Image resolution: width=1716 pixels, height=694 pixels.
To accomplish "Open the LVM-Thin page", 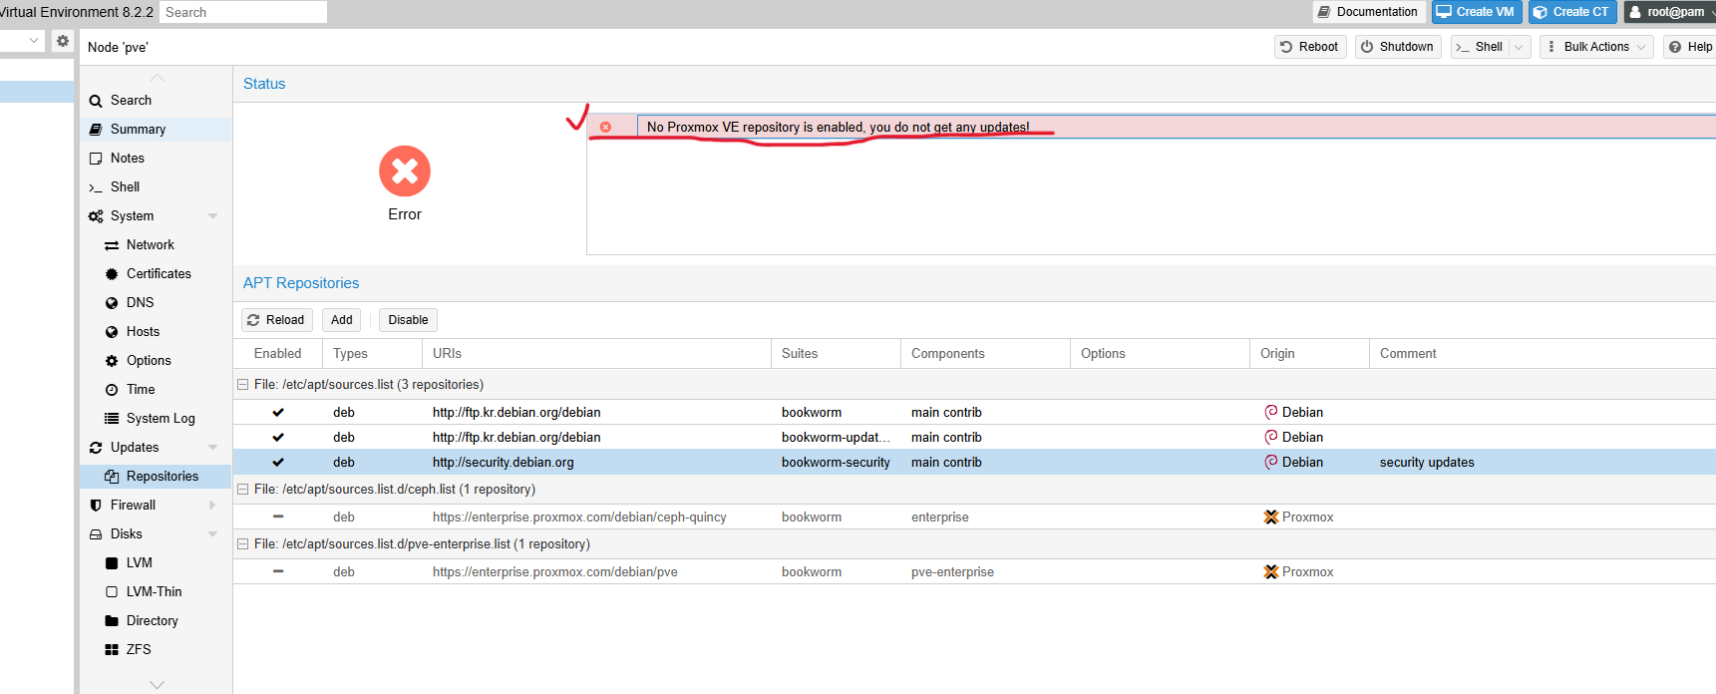I will [x=155, y=591].
